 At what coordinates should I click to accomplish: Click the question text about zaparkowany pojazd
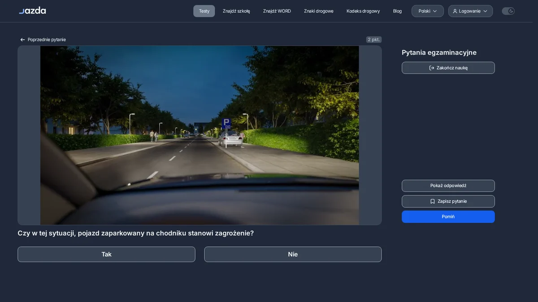pyautogui.click(x=135, y=233)
